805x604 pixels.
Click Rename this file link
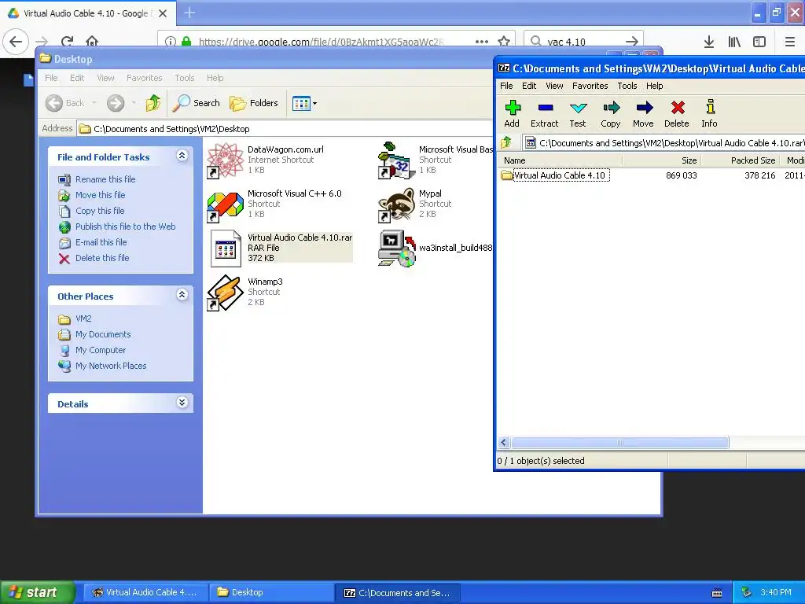pyautogui.click(x=105, y=179)
